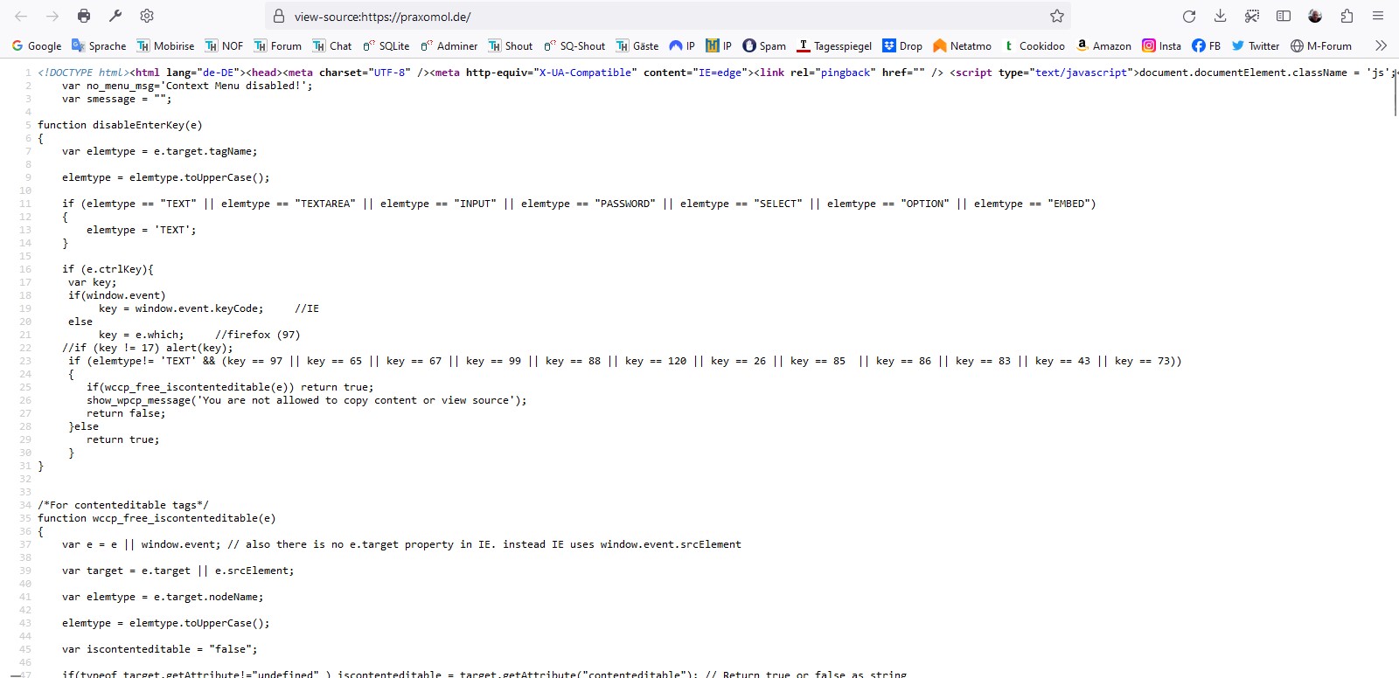
Task: Open the Extensions puzzle piece icon
Action: [x=1347, y=16]
